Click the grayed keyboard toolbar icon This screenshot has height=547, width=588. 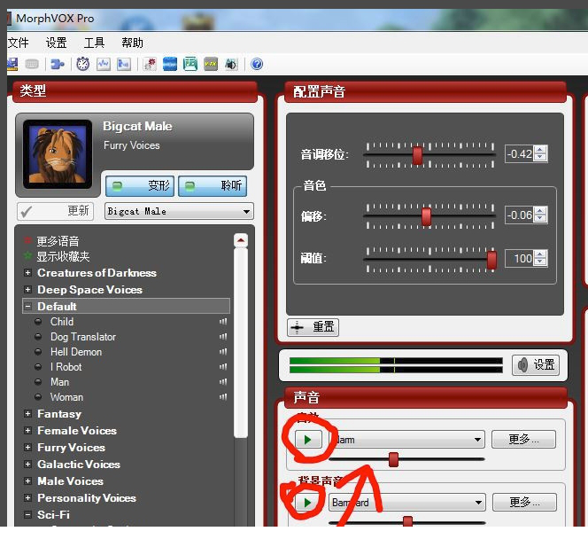coord(32,64)
